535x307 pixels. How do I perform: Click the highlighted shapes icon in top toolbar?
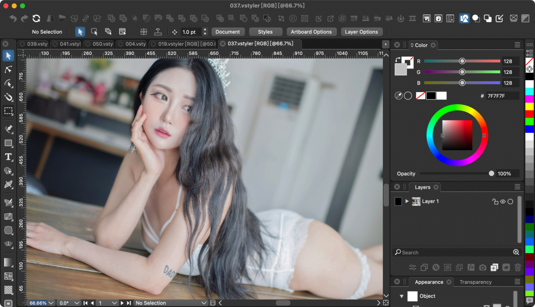coord(465,18)
